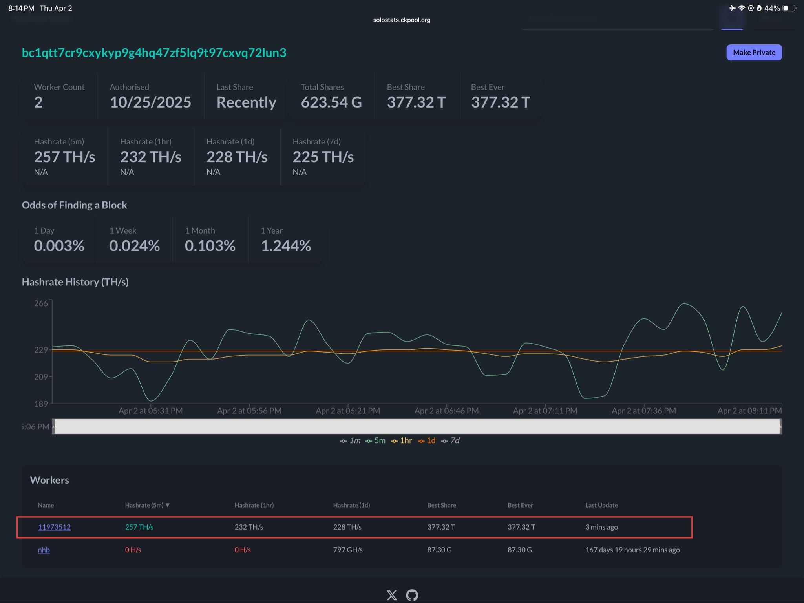Tap the airplane mode status icon
Image resolution: width=804 pixels, height=603 pixels.
[x=732, y=8]
